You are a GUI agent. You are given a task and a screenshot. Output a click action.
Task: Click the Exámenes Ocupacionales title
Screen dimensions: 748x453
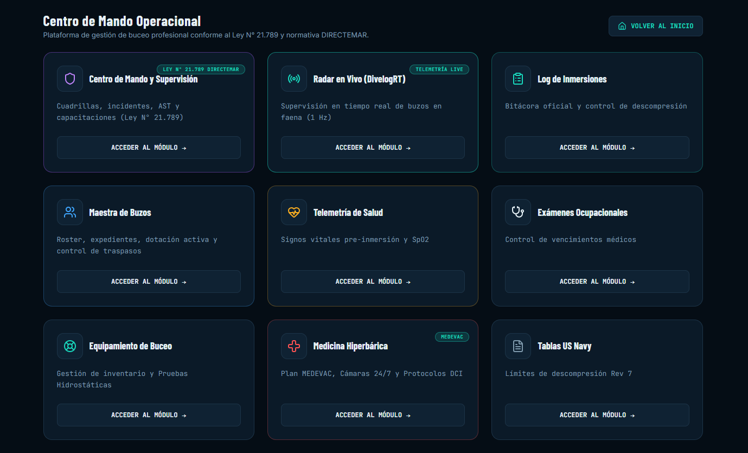[x=583, y=213]
